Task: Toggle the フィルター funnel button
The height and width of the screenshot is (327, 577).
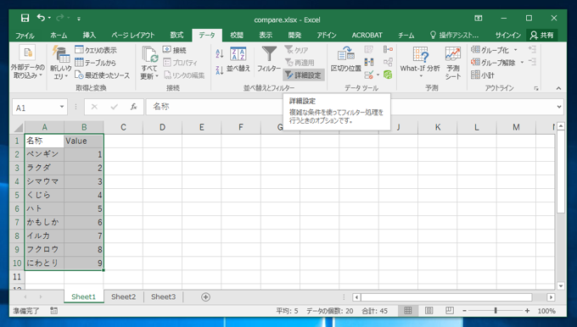Action: point(269,58)
